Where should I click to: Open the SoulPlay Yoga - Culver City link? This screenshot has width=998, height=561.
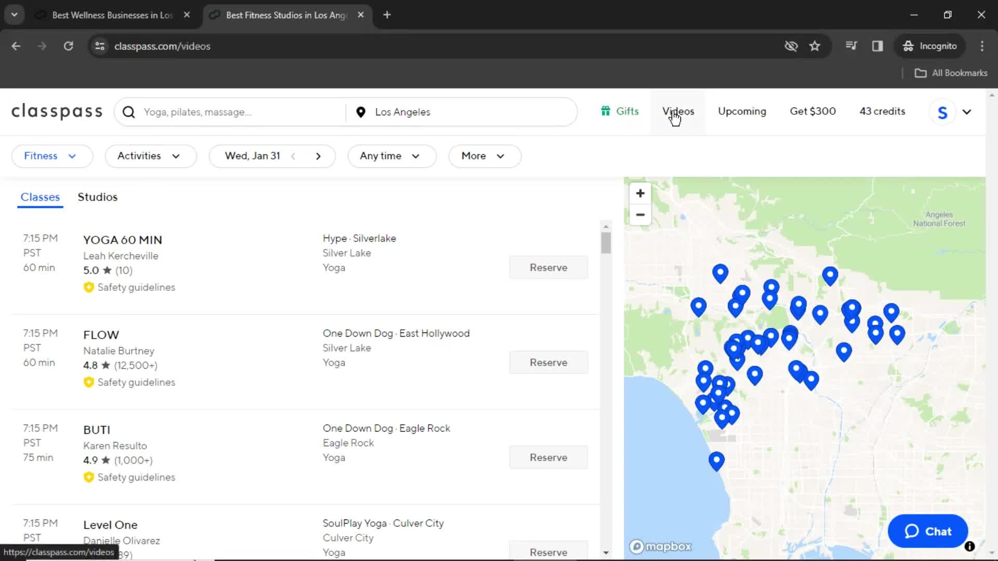383,524
